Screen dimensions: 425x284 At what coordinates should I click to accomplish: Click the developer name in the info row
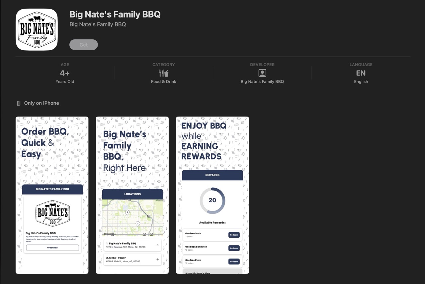click(x=262, y=81)
